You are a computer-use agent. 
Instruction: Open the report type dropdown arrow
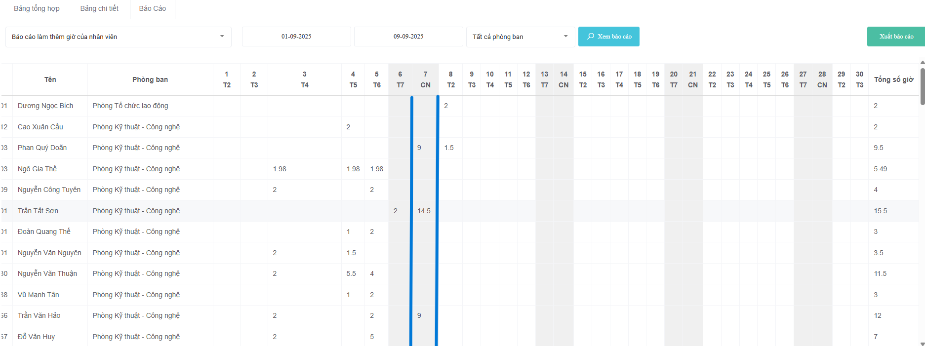click(222, 37)
